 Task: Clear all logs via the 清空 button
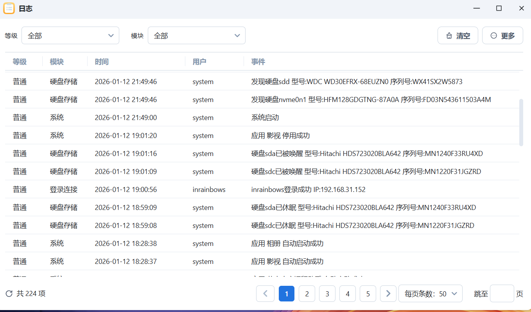coord(458,35)
